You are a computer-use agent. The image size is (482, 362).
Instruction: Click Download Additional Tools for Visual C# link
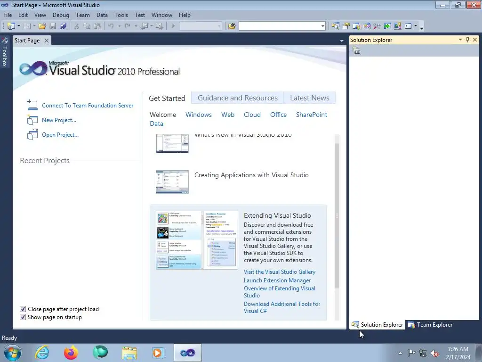[x=282, y=307]
